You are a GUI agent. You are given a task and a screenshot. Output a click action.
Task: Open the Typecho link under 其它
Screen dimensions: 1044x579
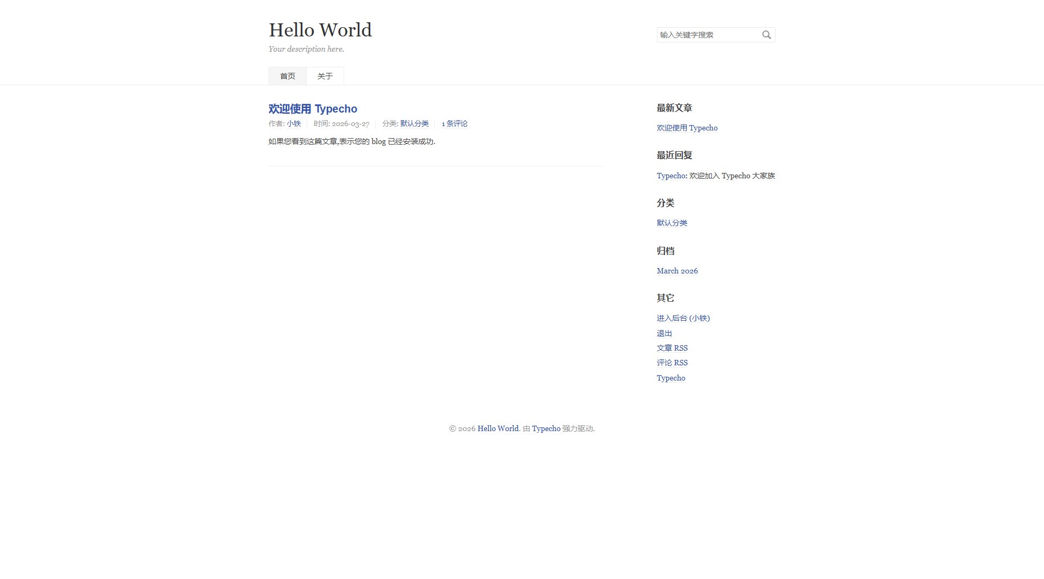tap(670, 377)
